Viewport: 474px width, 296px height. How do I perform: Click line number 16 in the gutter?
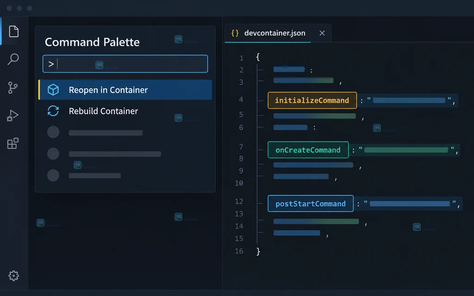tap(239, 251)
